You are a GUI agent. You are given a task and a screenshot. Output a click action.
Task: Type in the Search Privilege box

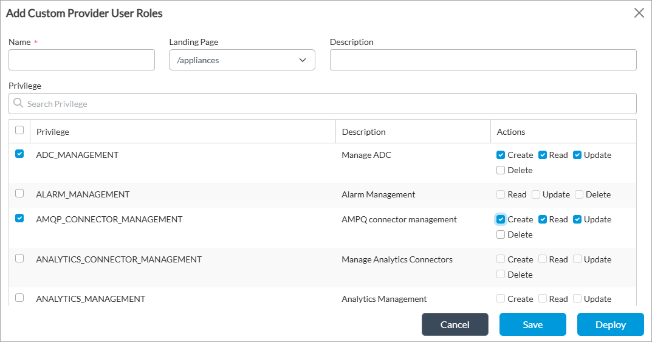(328, 104)
